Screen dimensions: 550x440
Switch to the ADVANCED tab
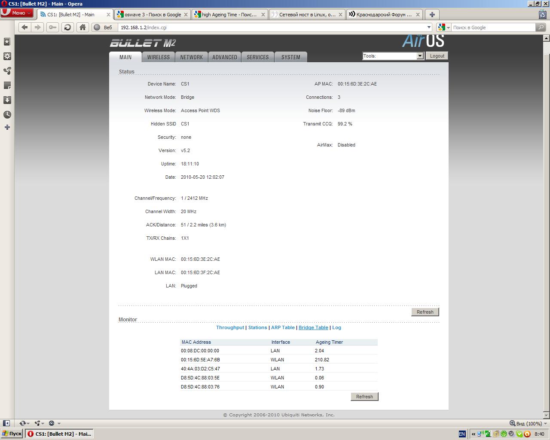[225, 57]
